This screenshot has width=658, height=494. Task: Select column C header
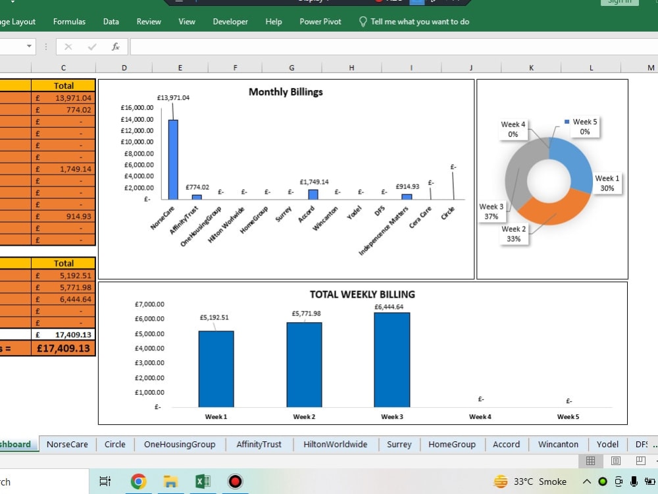(63, 68)
